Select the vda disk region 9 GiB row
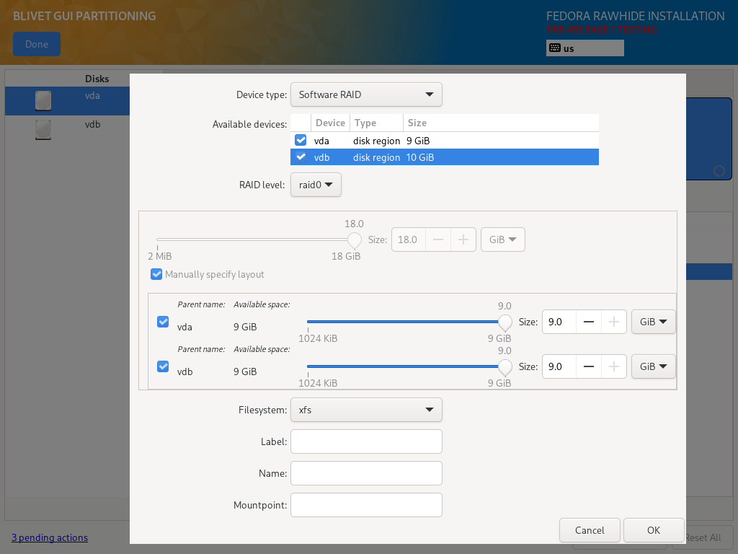 point(445,141)
